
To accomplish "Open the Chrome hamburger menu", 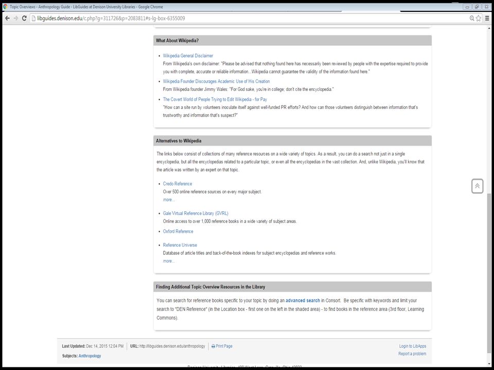I will 487,18.
